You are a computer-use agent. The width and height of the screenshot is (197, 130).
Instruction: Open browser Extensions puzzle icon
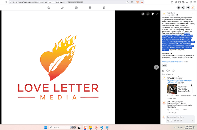tap(172, 2)
